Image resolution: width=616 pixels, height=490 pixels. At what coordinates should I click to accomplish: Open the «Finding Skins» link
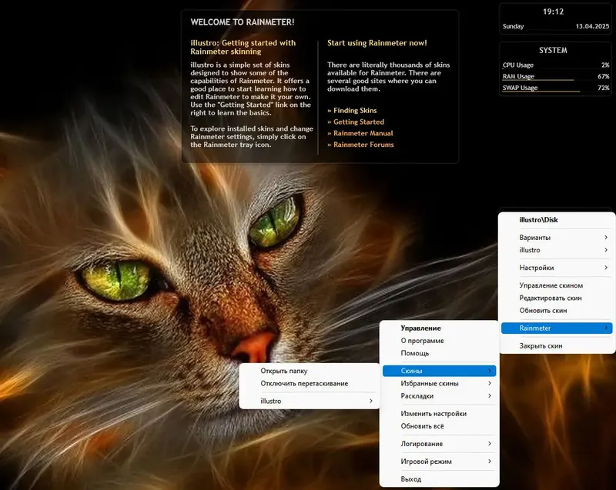[x=353, y=110]
